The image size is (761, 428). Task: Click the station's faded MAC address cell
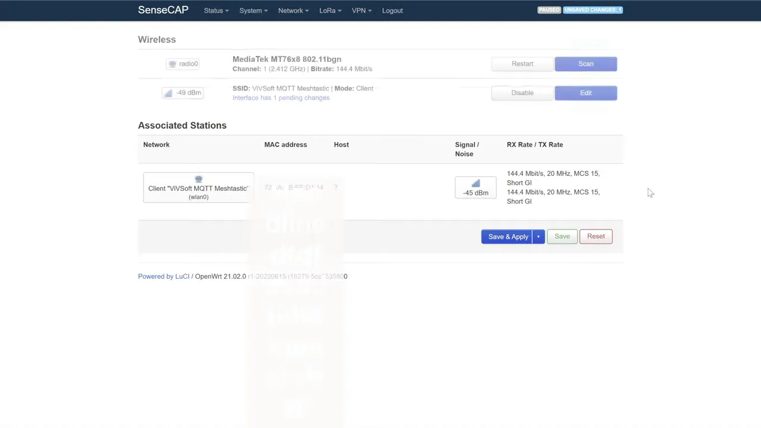294,187
